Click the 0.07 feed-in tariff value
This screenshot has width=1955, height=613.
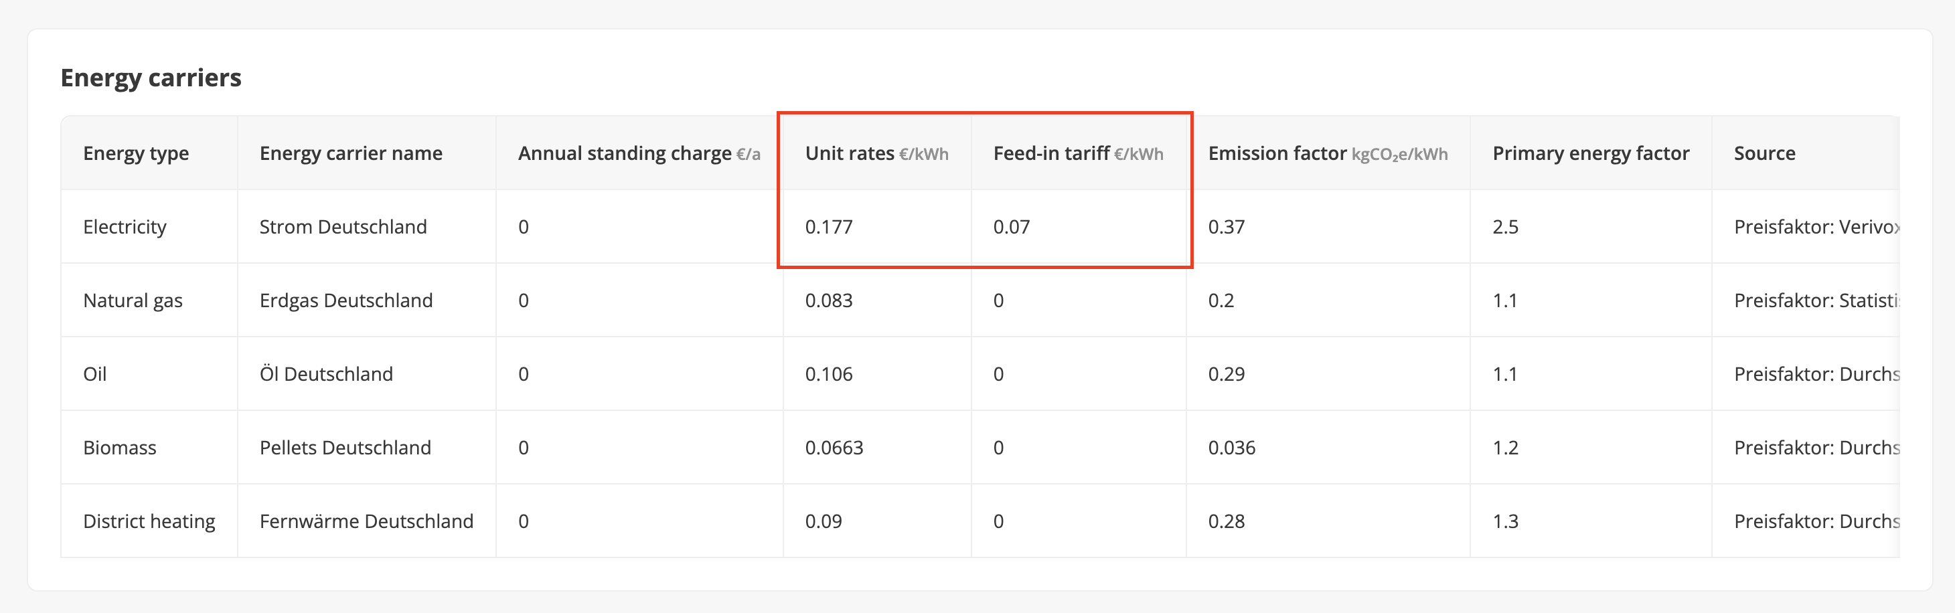click(1011, 227)
